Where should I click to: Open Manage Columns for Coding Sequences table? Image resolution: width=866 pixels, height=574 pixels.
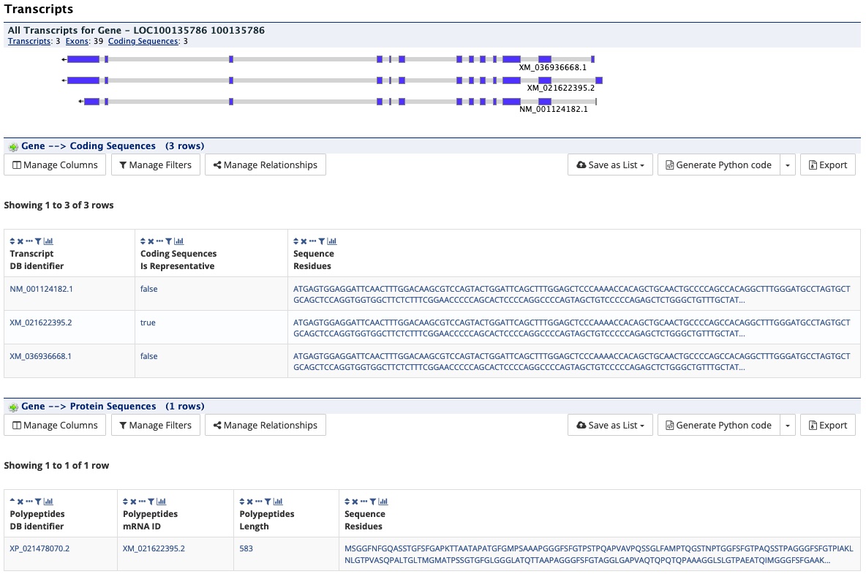tap(55, 165)
